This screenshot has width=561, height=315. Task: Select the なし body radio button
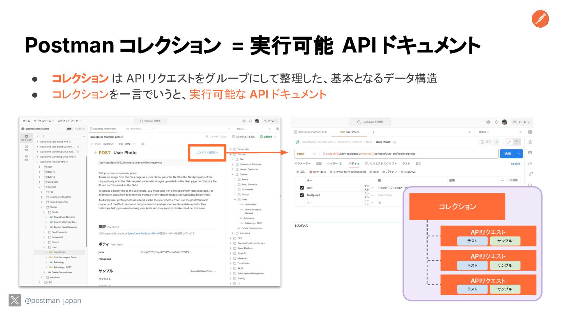[x=298, y=171]
